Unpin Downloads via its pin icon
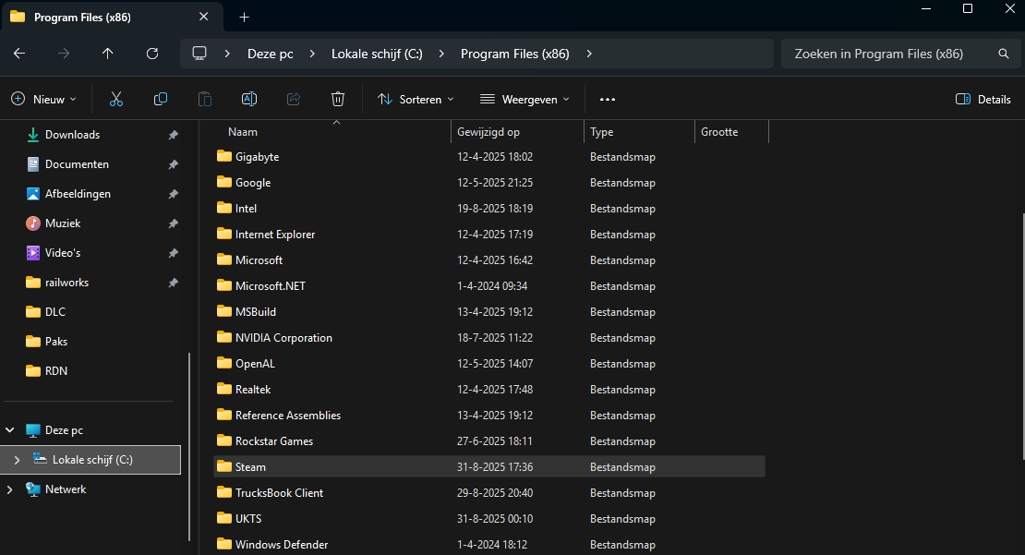This screenshot has height=555, width=1025. pyautogui.click(x=174, y=135)
